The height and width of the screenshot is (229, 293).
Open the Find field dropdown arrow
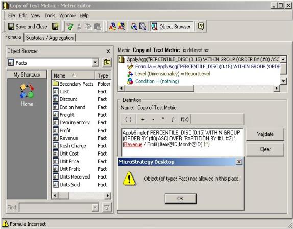click(x=95, y=208)
